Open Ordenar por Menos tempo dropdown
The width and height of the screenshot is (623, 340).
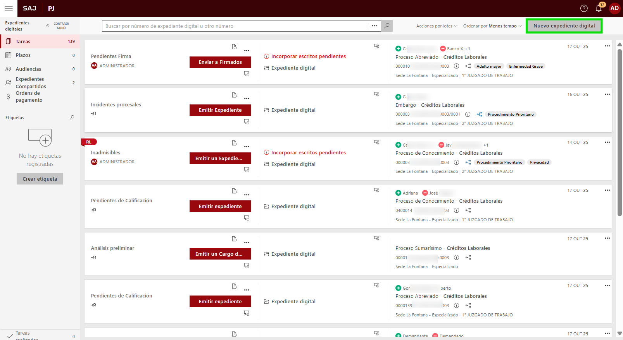492,26
